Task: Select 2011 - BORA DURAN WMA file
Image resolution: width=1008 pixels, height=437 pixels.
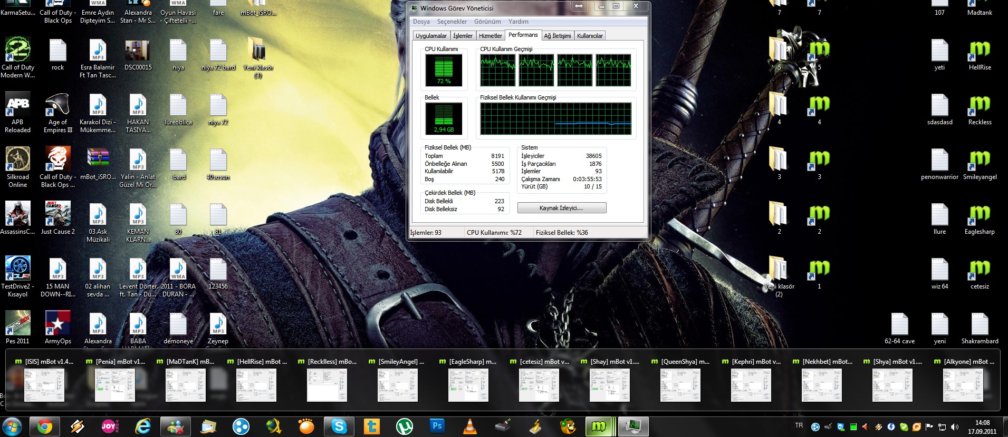Action: coord(178,277)
